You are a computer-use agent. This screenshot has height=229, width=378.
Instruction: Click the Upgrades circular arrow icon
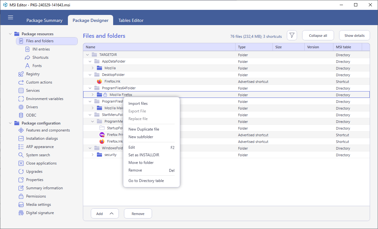[21, 171]
